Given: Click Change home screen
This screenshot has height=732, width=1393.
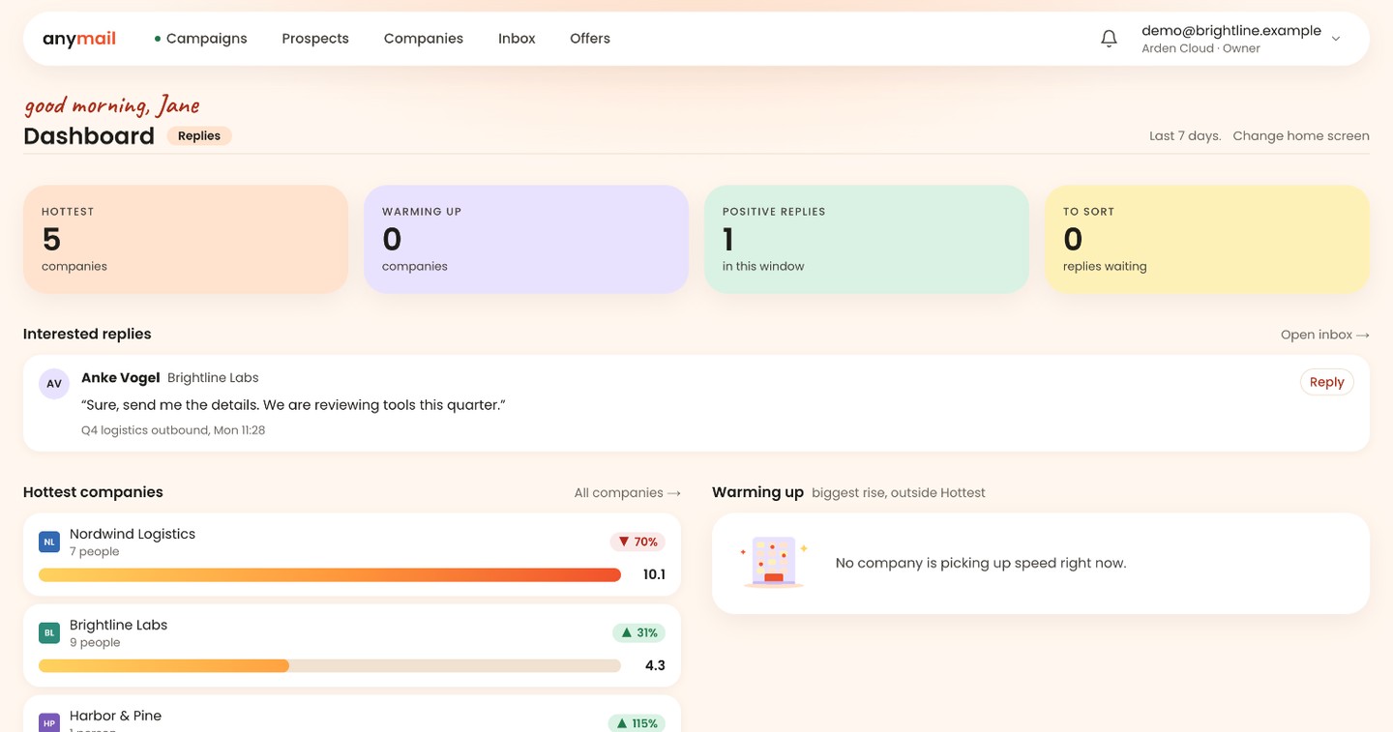Looking at the screenshot, I should click(1301, 136).
